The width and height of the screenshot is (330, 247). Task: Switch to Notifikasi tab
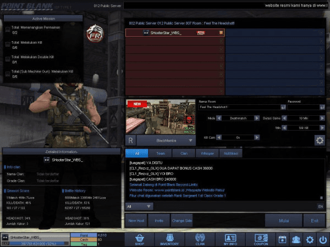click(231, 153)
